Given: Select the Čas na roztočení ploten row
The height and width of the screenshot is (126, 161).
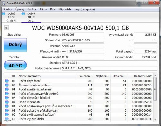Looking at the screenshot, I should [79, 85].
